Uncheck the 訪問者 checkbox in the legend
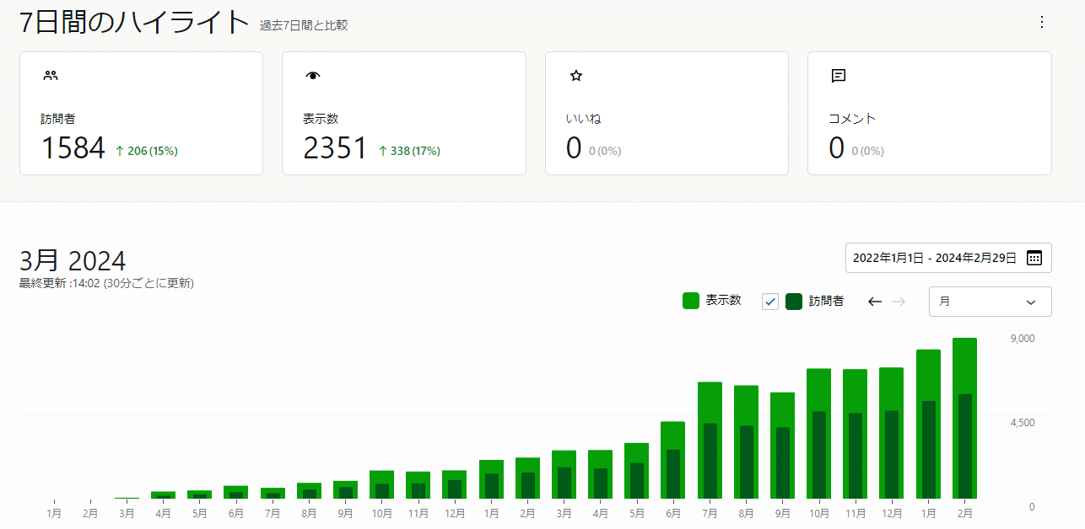Screen dimensions: 1085x529 (769, 301)
